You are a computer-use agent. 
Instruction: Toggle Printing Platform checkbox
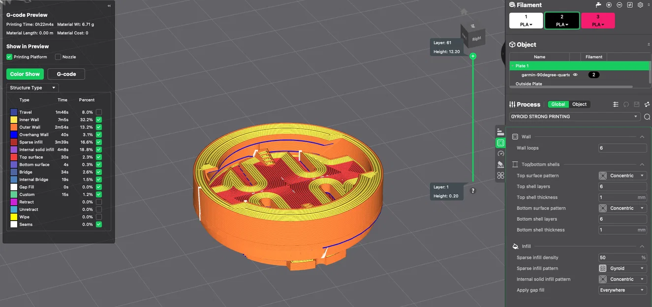click(9, 57)
